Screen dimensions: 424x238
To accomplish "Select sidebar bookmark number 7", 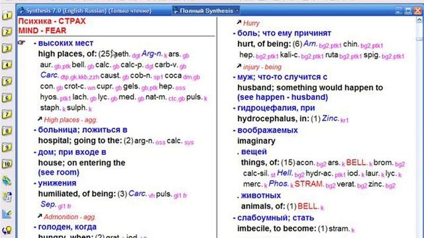I will 7,114.
